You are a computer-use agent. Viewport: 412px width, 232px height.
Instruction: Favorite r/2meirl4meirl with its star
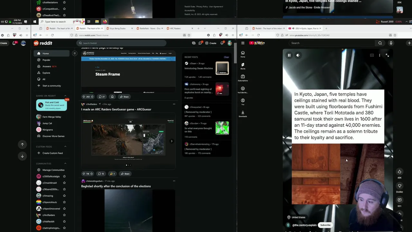(x=64, y=183)
